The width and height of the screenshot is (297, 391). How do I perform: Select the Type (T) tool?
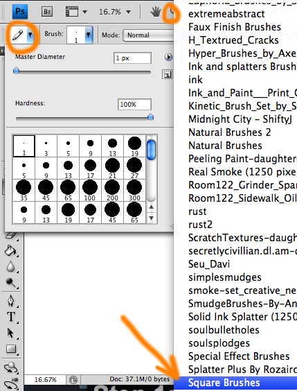(x=10, y=317)
